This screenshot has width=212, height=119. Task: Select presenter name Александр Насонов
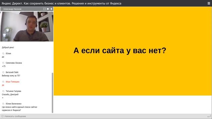point(12,9)
